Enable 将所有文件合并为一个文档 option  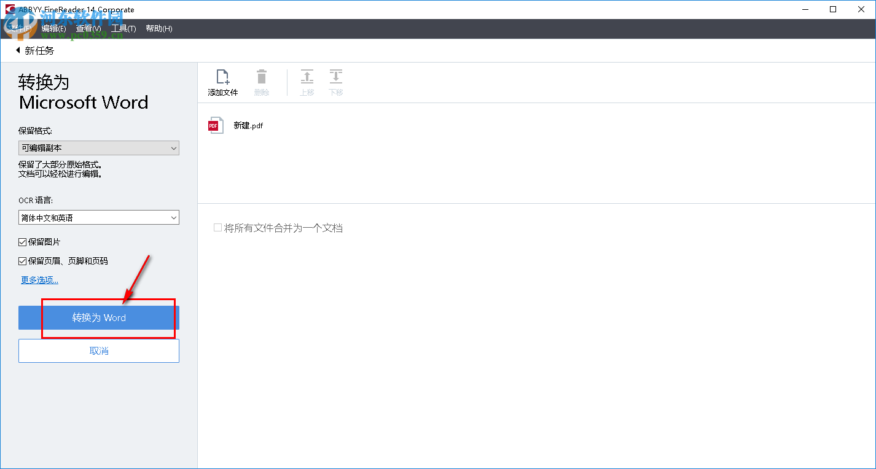click(x=217, y=227)
